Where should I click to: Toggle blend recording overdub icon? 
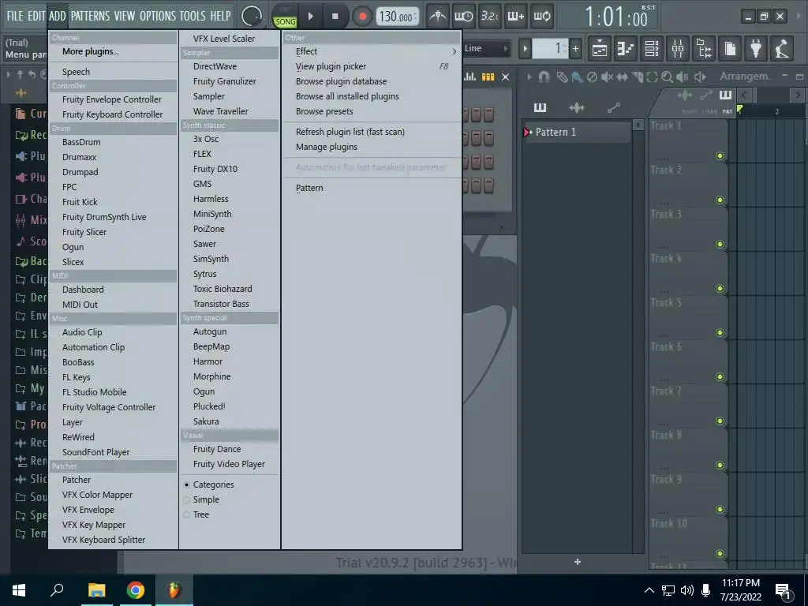(x=515, y=17)
